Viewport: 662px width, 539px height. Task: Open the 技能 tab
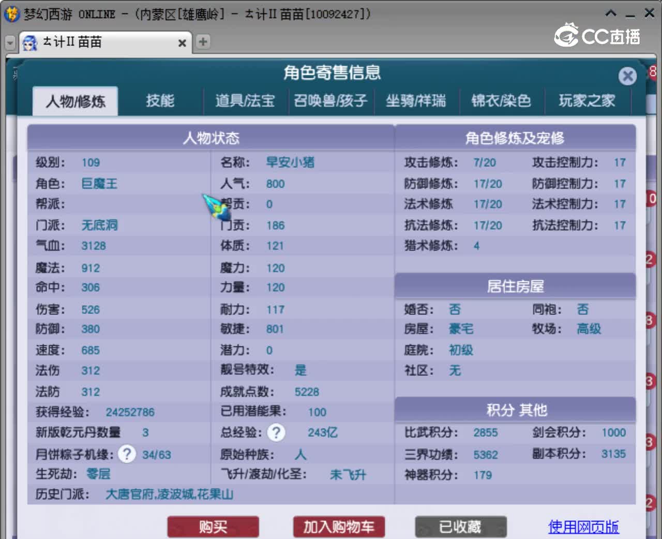[160, 100]
